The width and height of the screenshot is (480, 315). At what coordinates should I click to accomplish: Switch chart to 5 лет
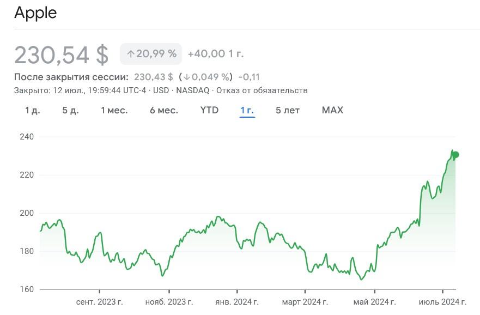pyautogui.click(x=288, y=110)
